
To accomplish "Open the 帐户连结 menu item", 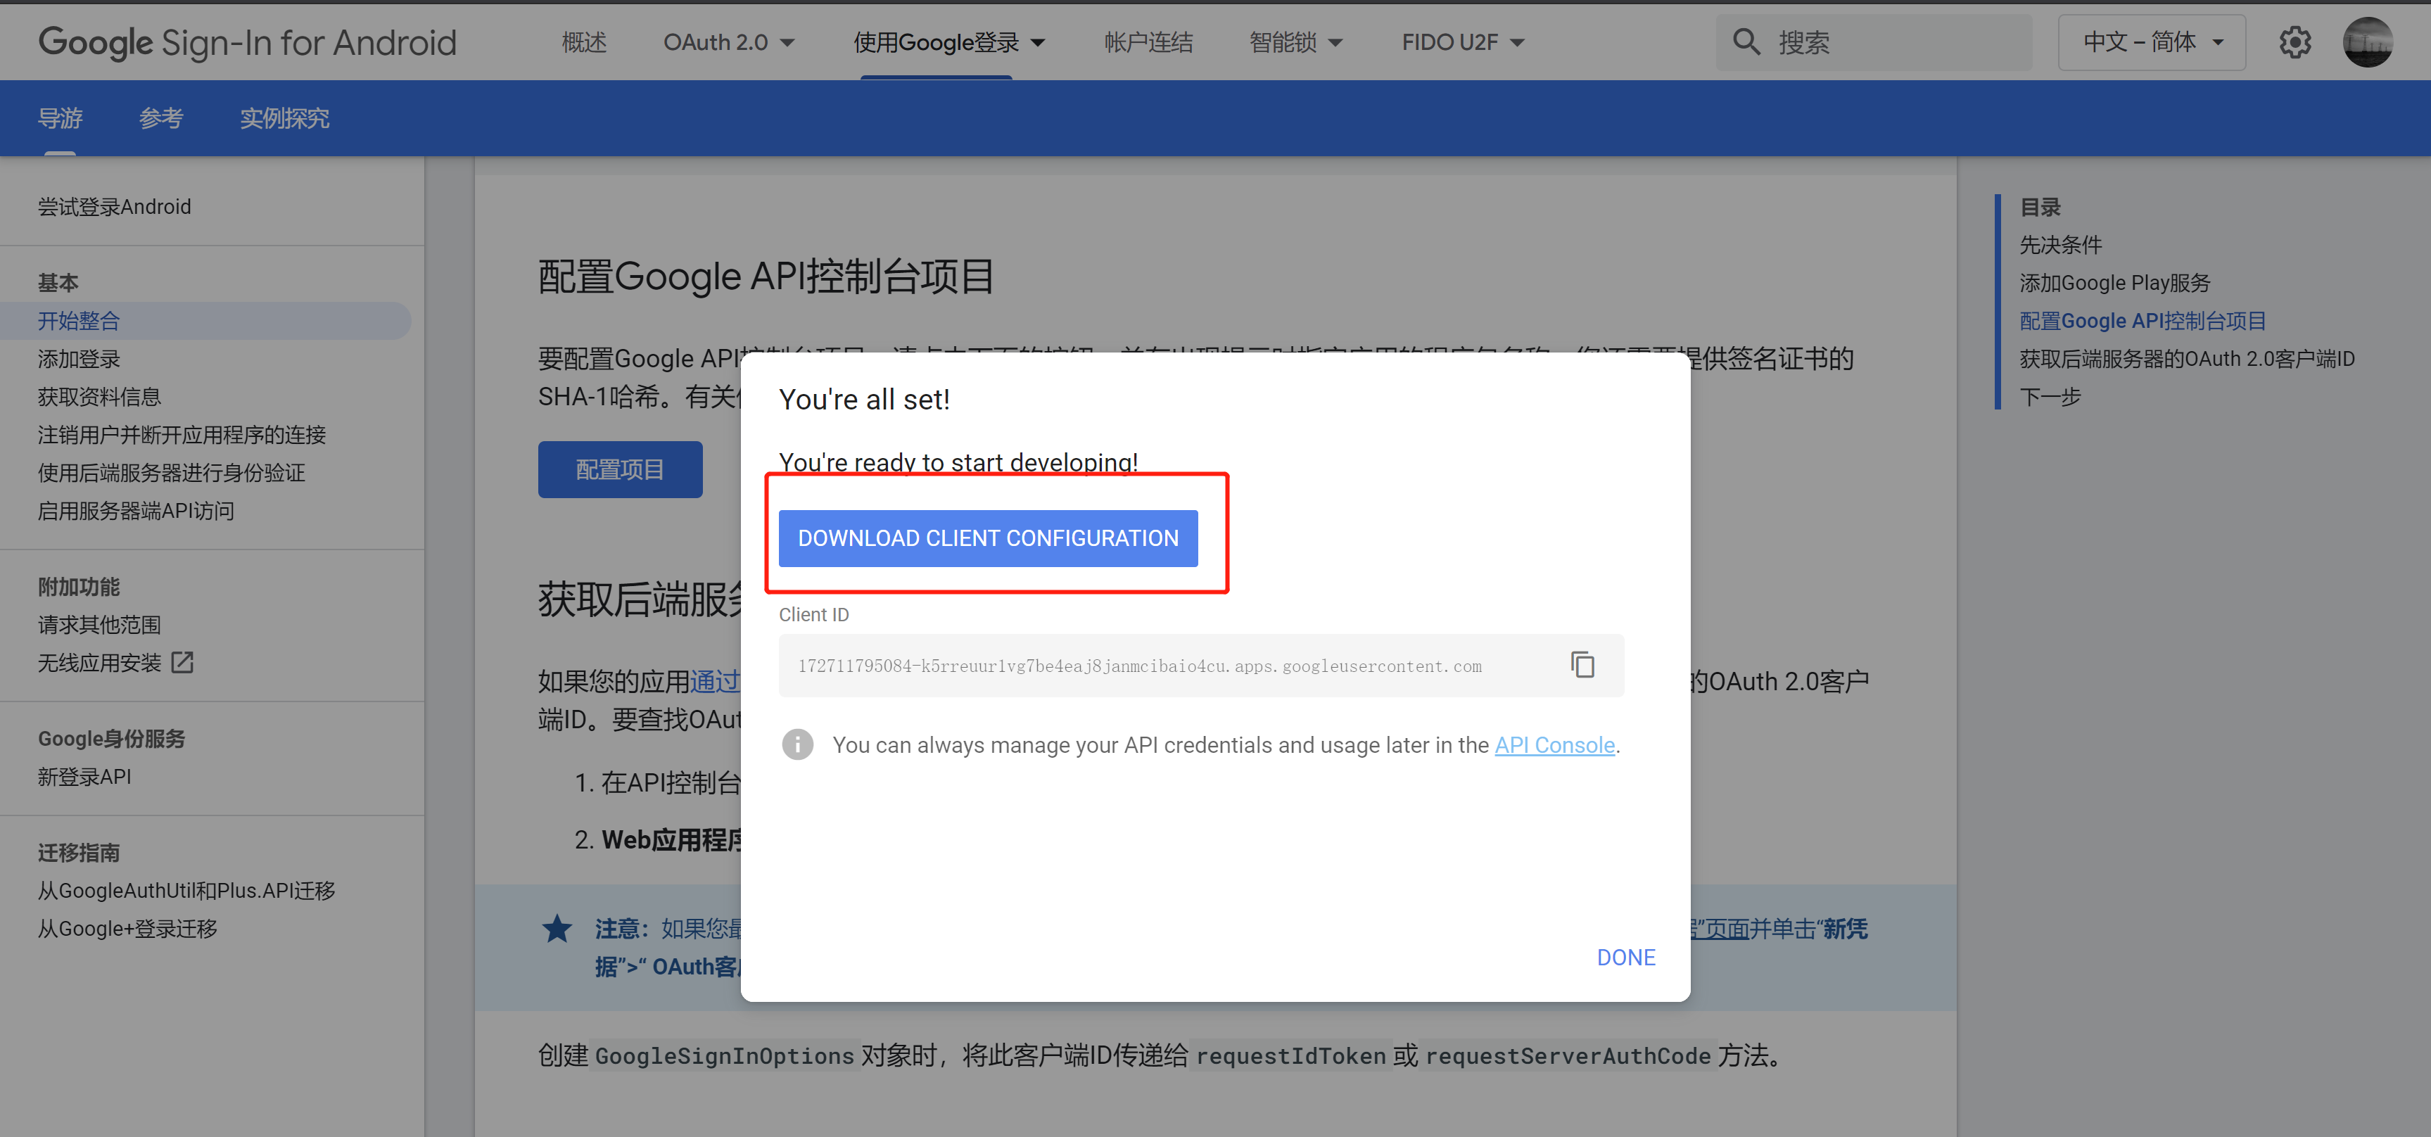I will tap(1148, 42).
